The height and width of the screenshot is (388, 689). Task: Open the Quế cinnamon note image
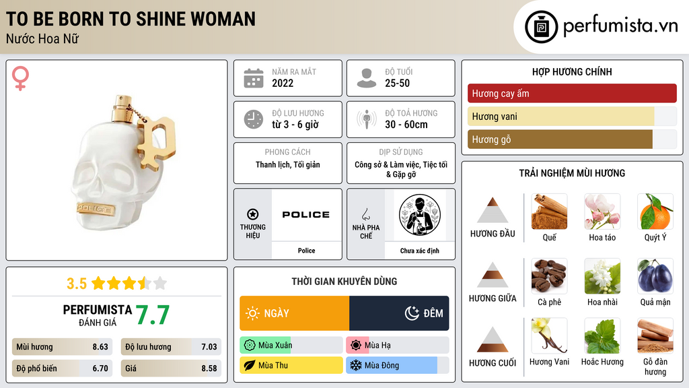(549, 212)
